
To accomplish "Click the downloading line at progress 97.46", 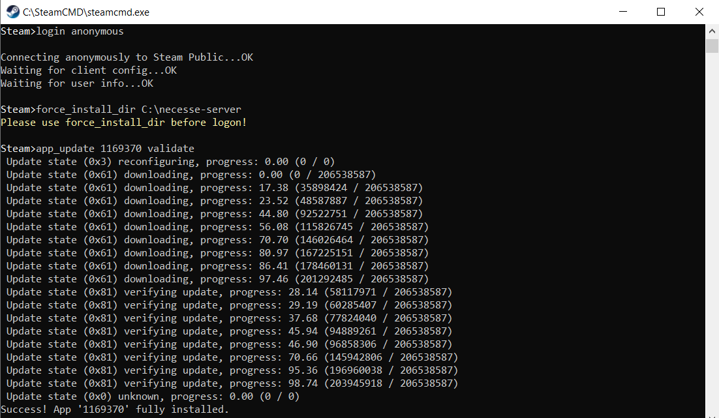I will 218,279.
